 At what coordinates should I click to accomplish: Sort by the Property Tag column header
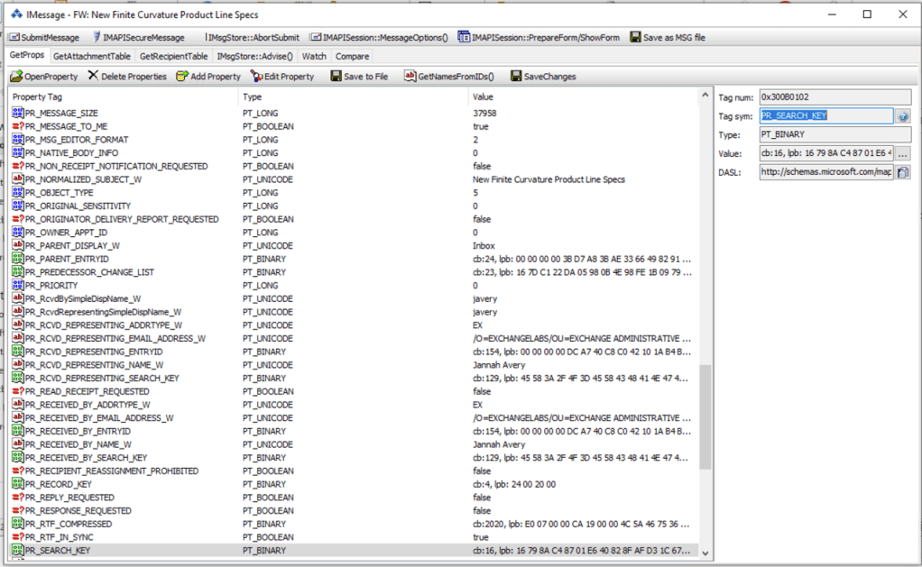(x=123, y=96)
